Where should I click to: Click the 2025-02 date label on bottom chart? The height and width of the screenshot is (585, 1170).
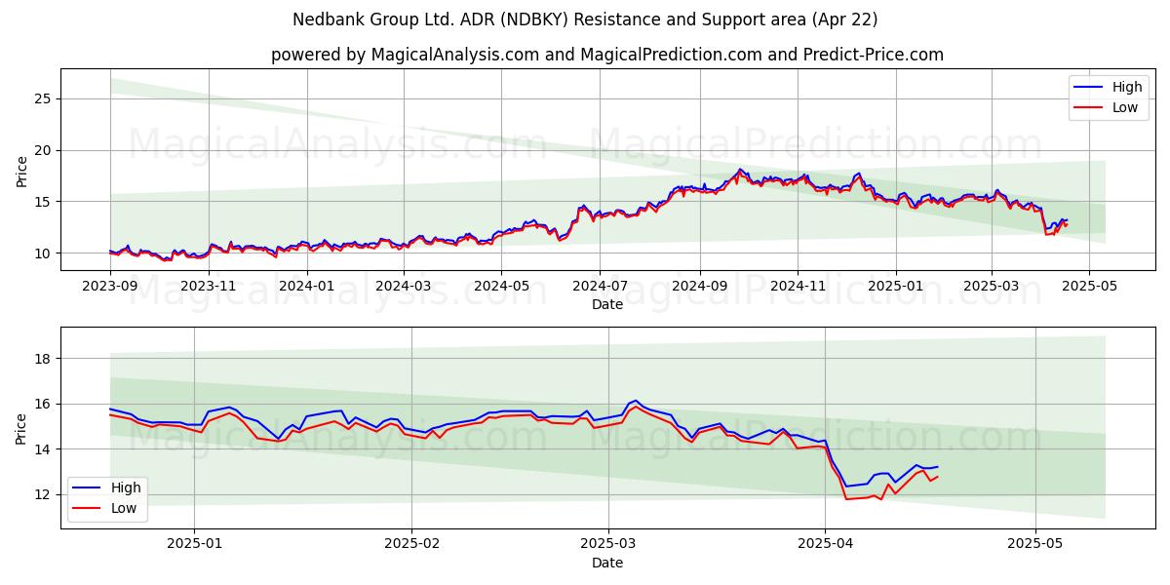tap(411, 543)
